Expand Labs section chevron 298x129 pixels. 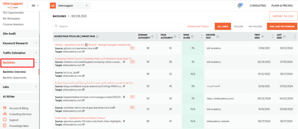pos(36,87)
